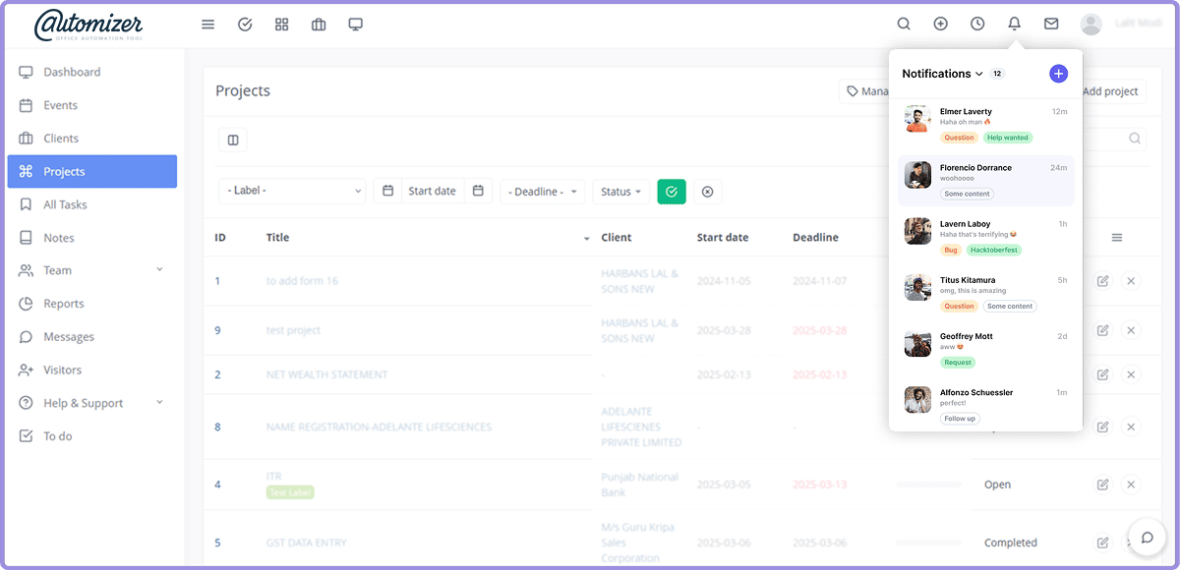Expand the Status filter dropdown

point(621,192)
